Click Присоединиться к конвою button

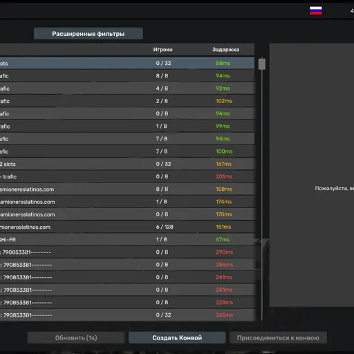[278, 337]
